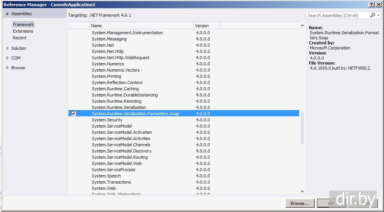Open the help question mark button
This screenshot has width=384, height=212.
[x=372, y=5]
